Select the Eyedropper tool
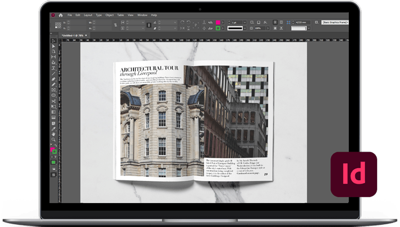The width and height of the screenshot is (400, 227). (x=53, y=129)
